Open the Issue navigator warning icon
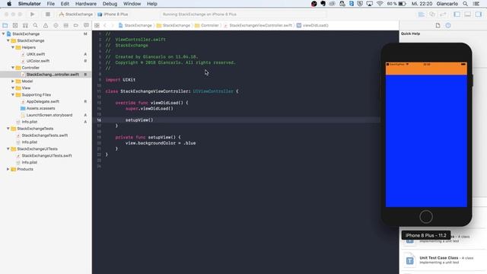The image size is (487, 274). pos(46,25)
